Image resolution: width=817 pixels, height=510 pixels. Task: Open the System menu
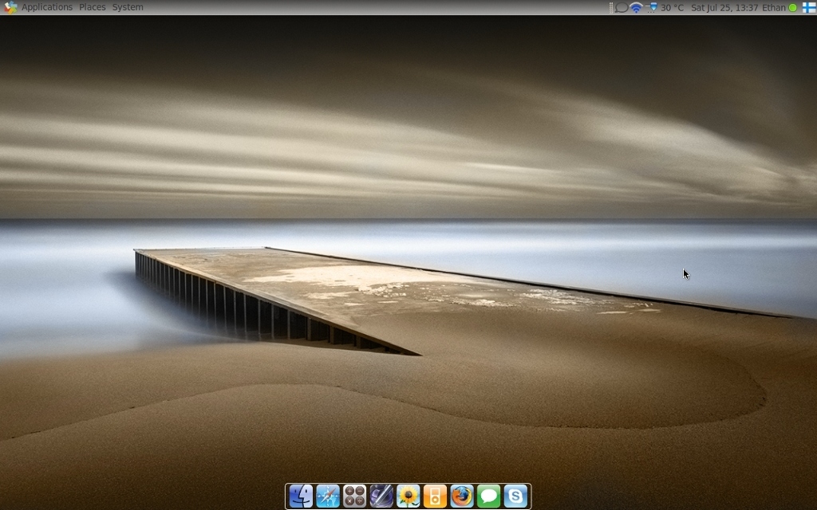128,7
